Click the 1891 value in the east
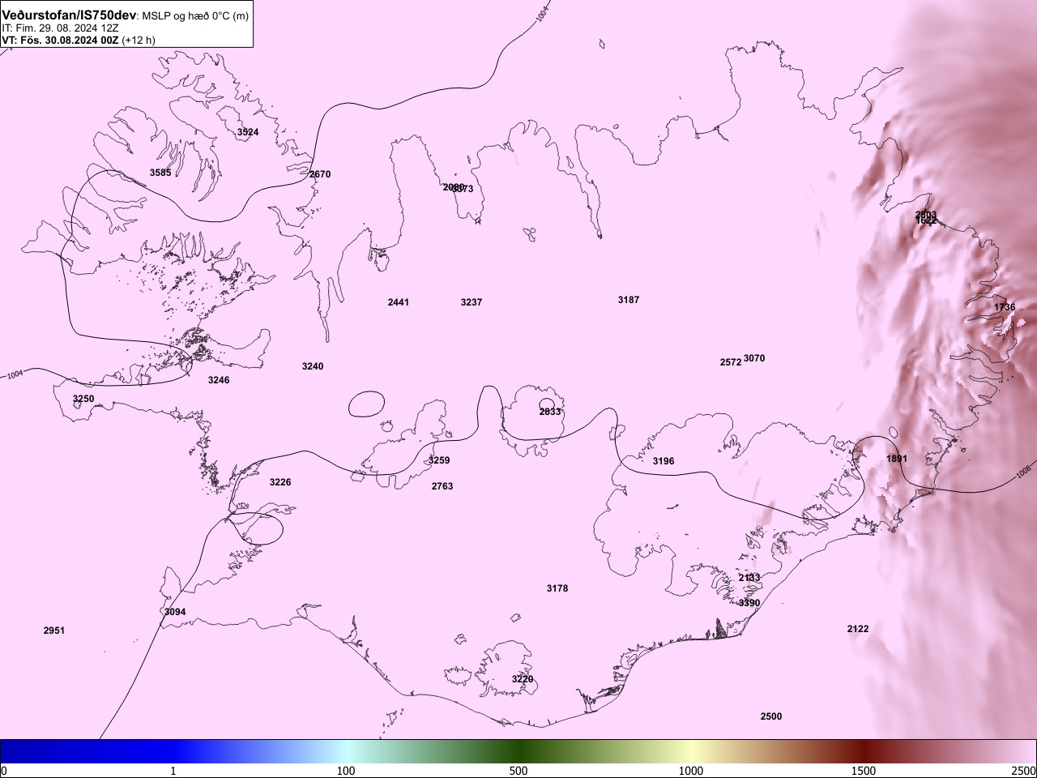Image resolution: width=1037 pixels, height=778 pixels. click(897, 459)
